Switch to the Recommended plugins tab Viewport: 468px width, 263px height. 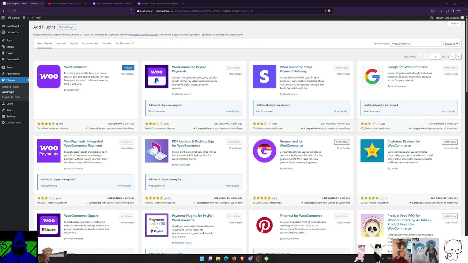pos(90,43)
